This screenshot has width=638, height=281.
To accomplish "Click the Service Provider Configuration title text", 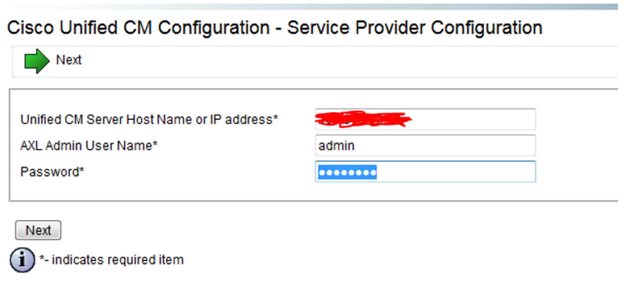I will (x=415, y=28).
